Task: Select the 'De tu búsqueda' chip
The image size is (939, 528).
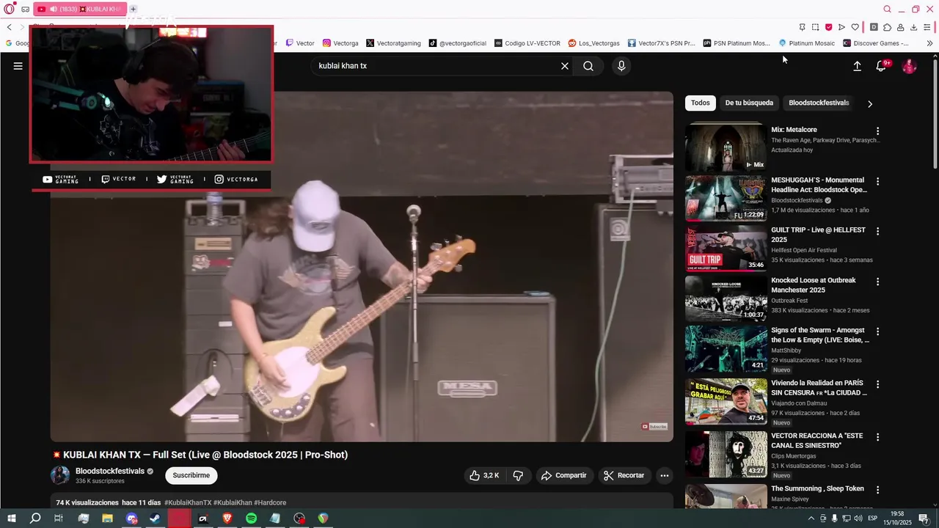Action: click(749, 103)
